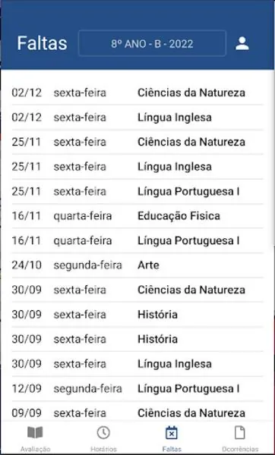The height and width of the screenshot is (455, 275).
Task: Switch to the Avaliação tab label
Action: [35, 449]
